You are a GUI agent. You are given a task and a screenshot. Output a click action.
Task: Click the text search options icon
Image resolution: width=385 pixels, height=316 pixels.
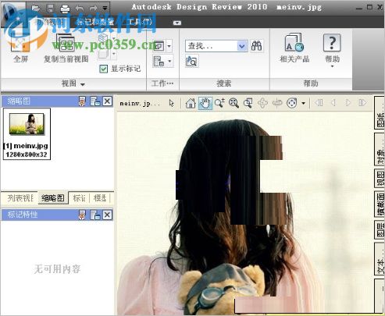tap(192, 61)
